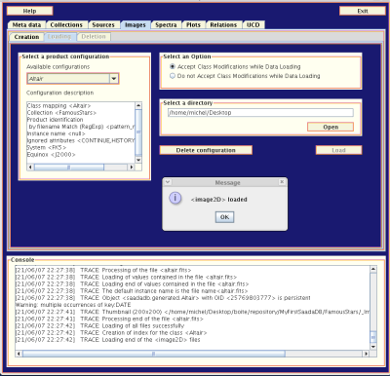Click OK in the Message dialog

(x=224, y=217)
